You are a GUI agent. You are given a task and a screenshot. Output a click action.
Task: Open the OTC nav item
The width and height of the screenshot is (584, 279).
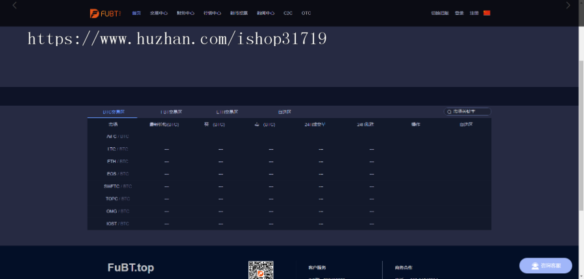(306, 13)
